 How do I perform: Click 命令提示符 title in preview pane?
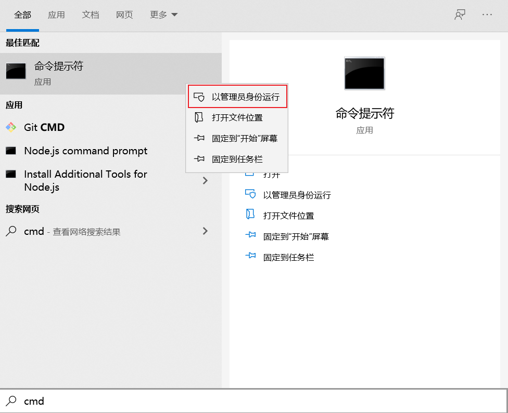pyautogui.click(x=365, y=114)
